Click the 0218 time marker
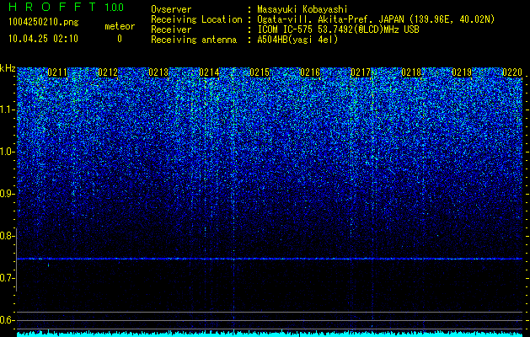Screen dimensions: 530x337 tap(412, 72)
